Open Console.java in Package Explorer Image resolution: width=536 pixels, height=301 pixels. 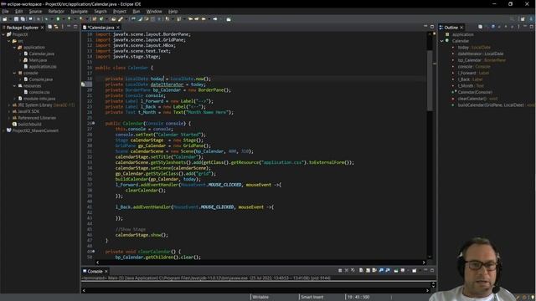pos(41,79)
